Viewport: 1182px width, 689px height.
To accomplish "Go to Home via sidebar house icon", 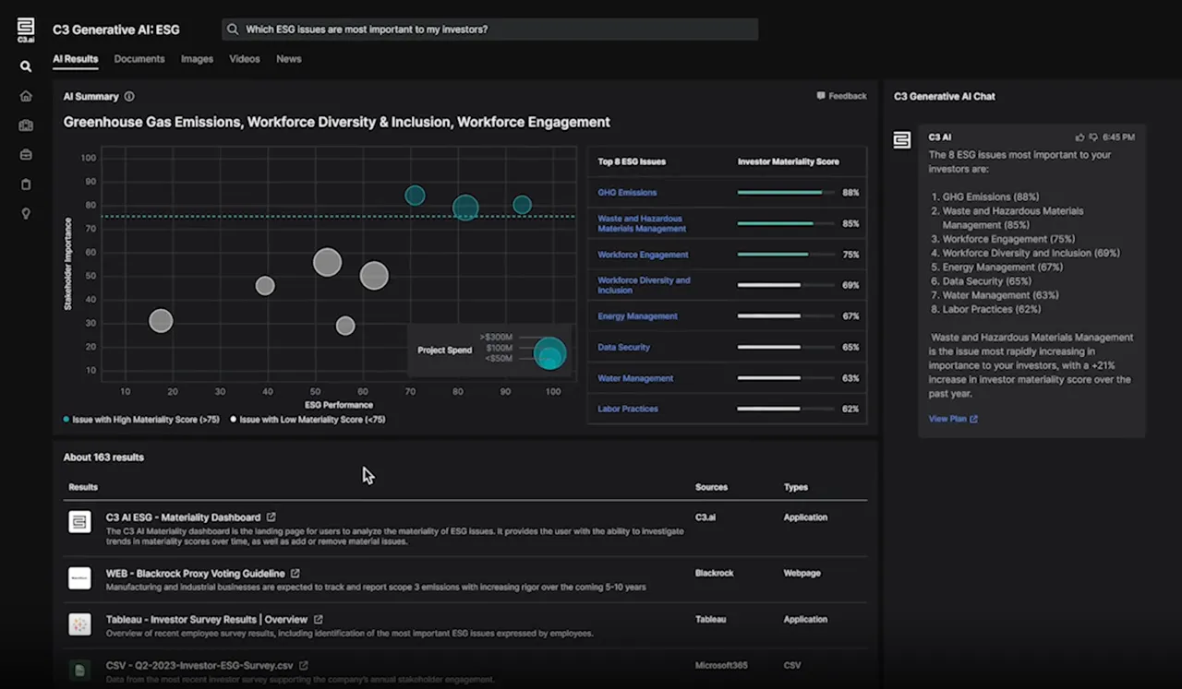I will [26, 96].
